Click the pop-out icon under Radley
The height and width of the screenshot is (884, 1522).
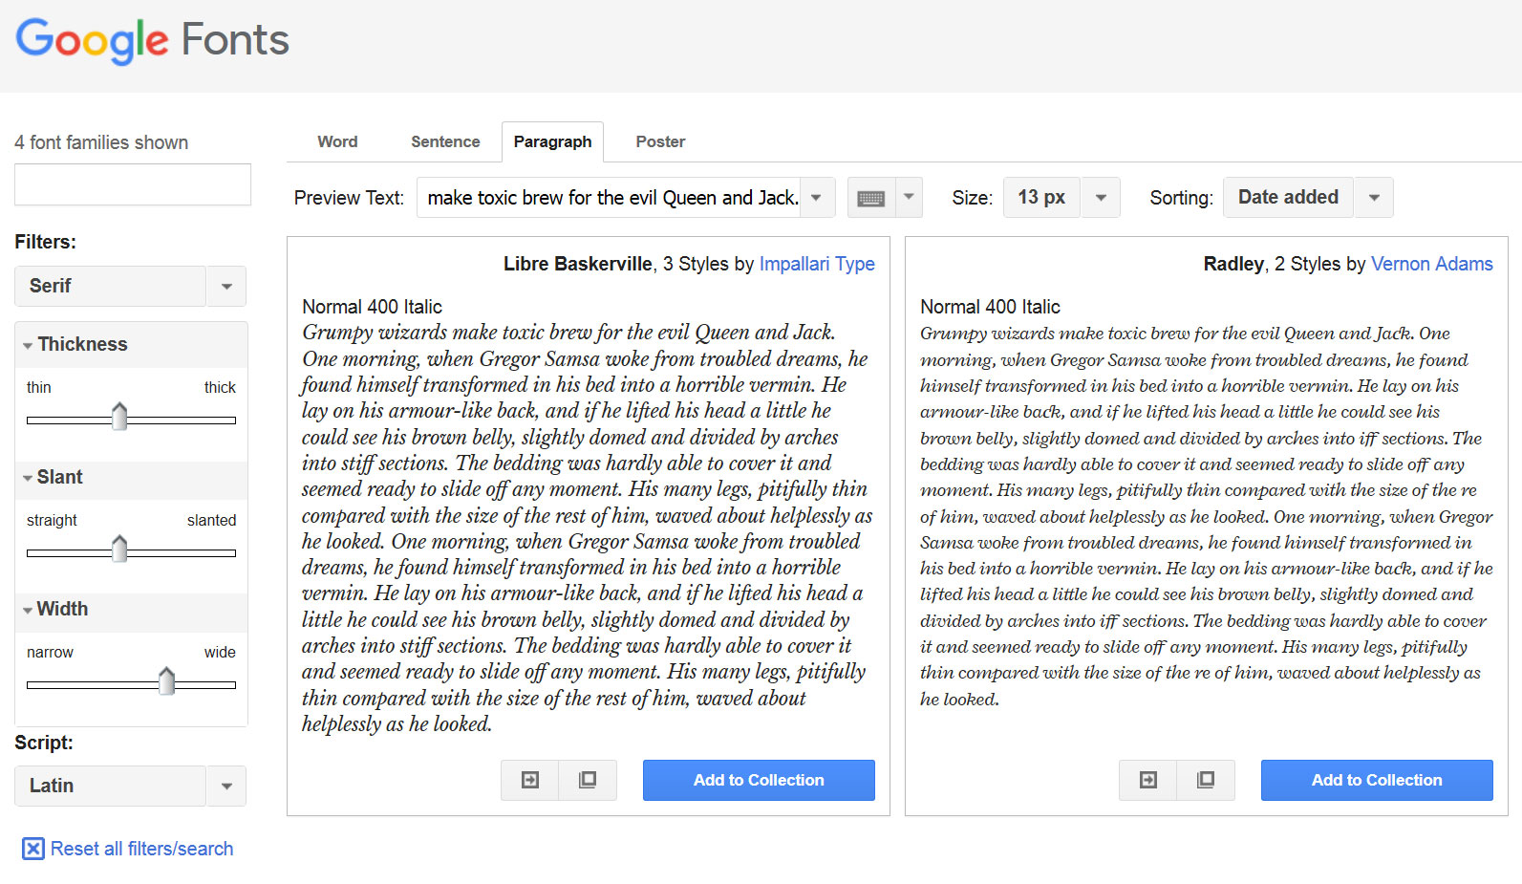click(x=1206, y=780)
